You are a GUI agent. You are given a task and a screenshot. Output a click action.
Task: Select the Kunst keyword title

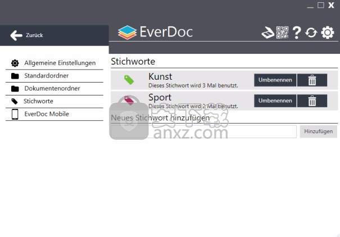160,77
